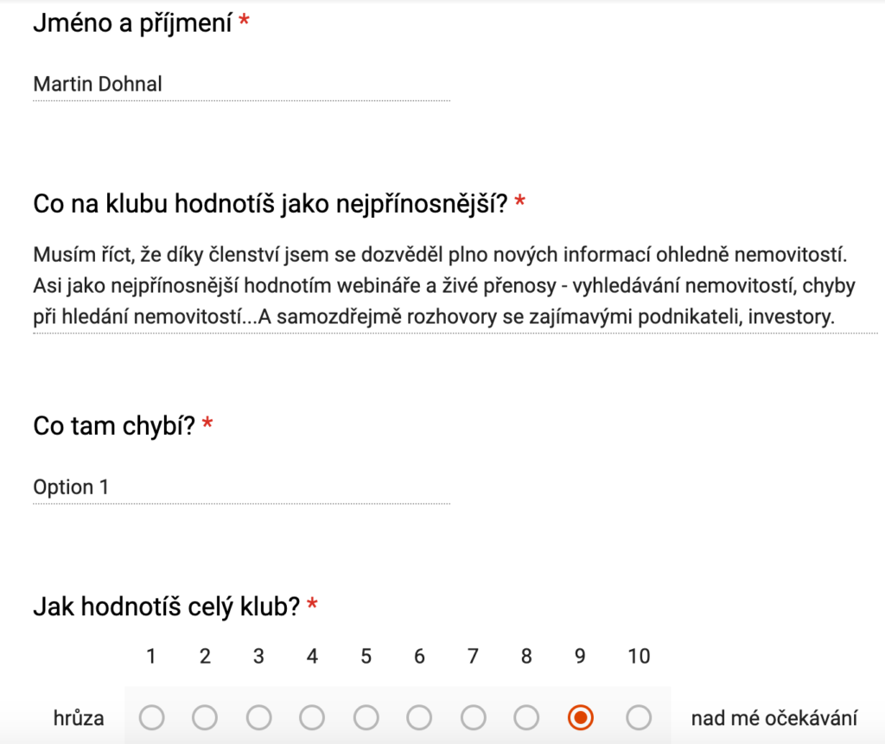This screenshot has height=744, width=885.
Task: Click the name field with Martin Dohnal
Action: 242,85
